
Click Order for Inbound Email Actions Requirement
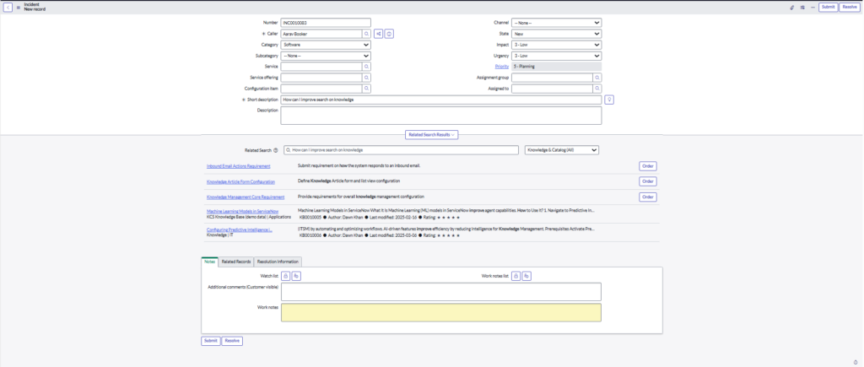(x=648, y=166)
